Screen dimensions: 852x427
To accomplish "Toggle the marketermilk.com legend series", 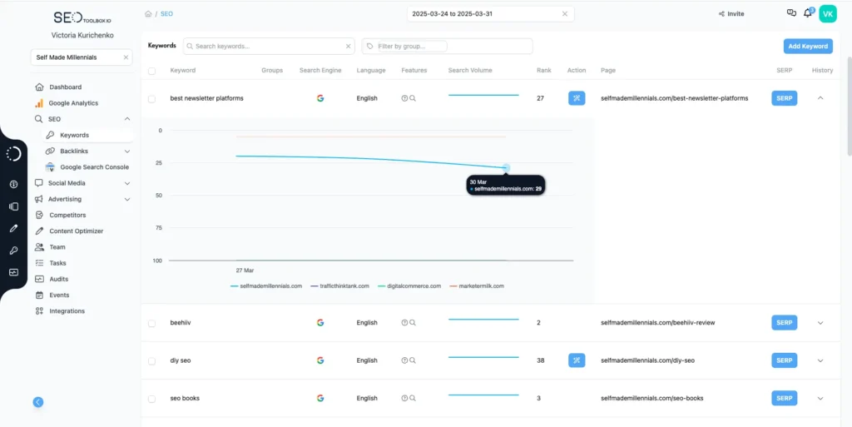I will pyautogui.click(x=477, y=285).
